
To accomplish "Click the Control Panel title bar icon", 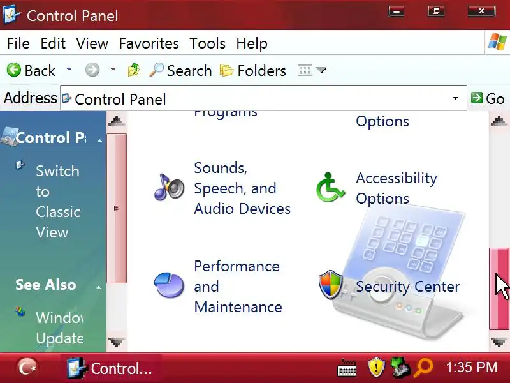I will pos(11,15).
